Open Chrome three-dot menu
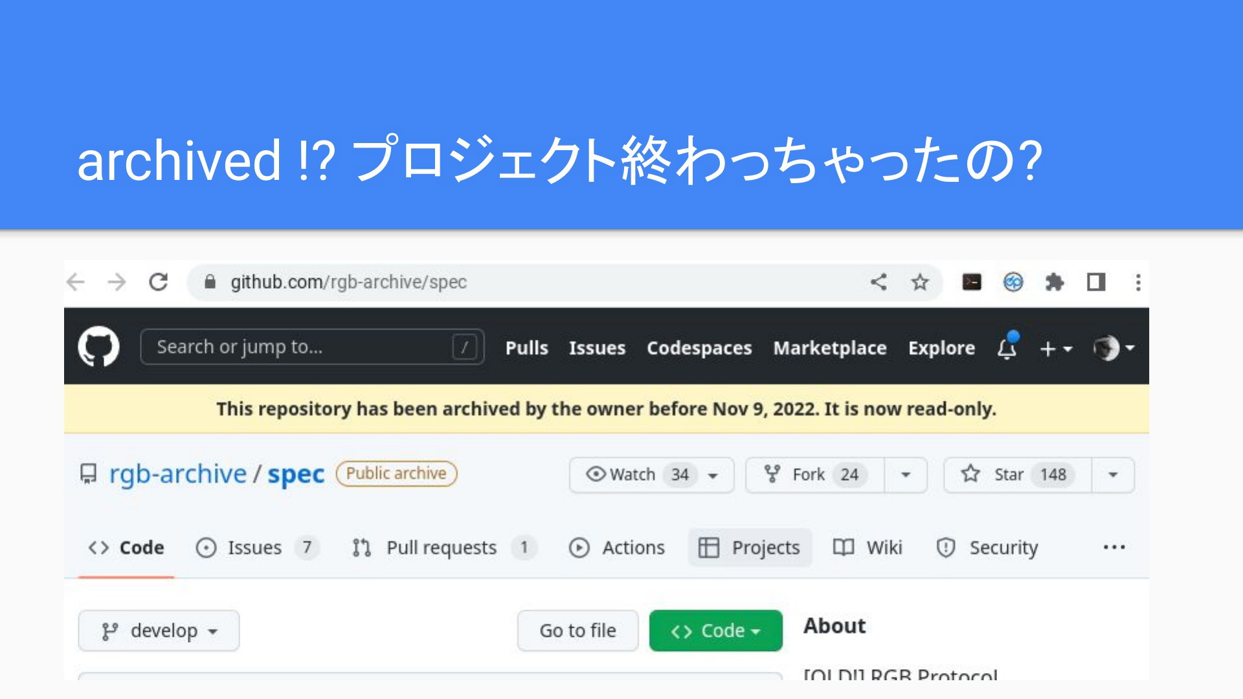 point(1138,282)
